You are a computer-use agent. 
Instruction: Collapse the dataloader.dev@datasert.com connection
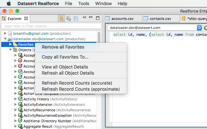click(5, 39)
